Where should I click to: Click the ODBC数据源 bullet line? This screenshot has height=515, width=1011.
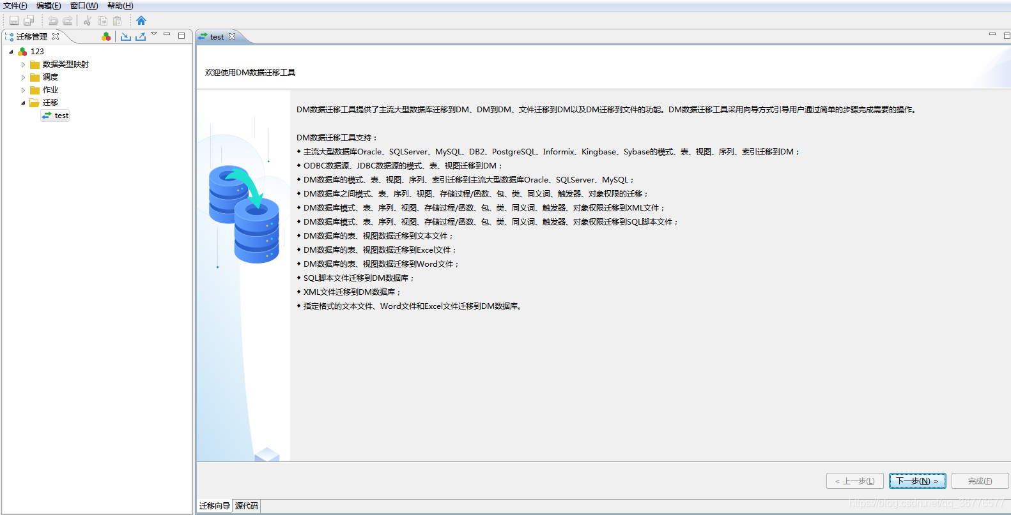click(400, 166)
